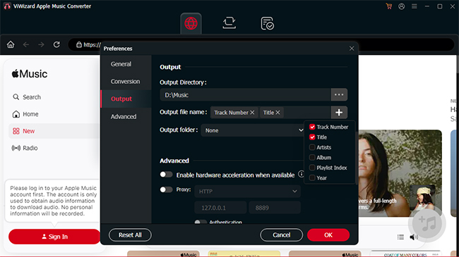This screenshot has width=459, height=257.
Task: Check the Artists checkbox
Action: (x=312, y=147)
